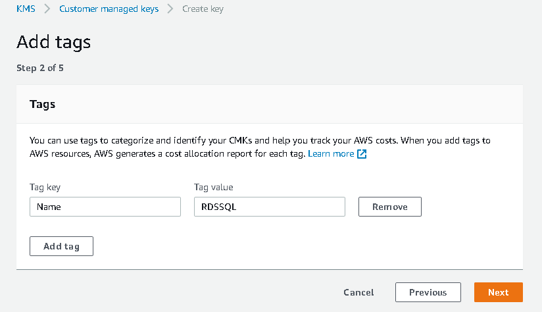Focus the Tag value field containing RDSSQL
The width and height of the screenshot is (542, 312).
point(270,207)
